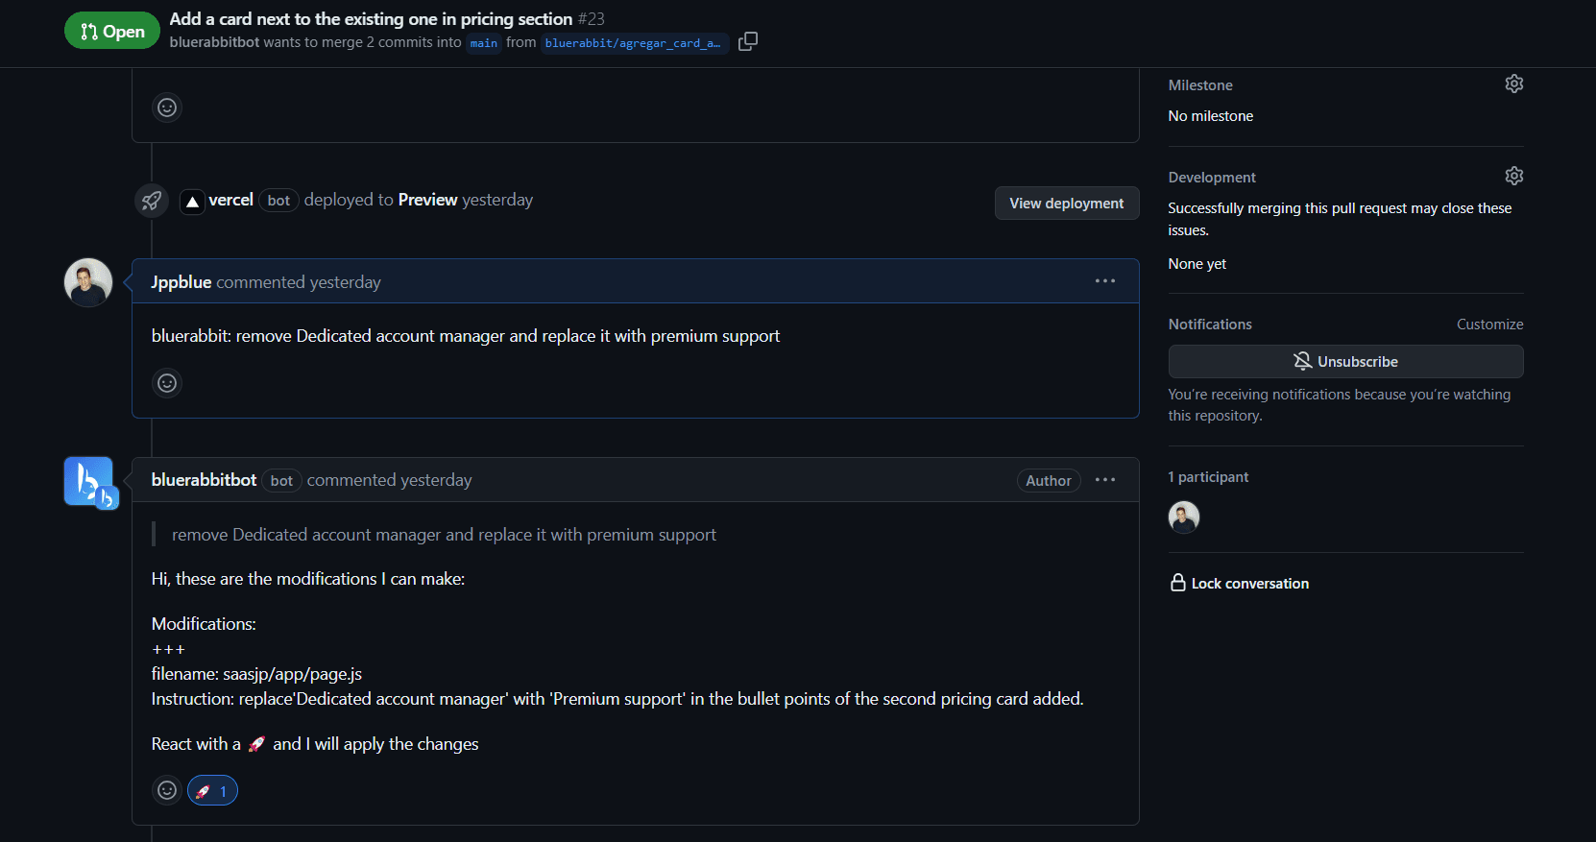Open options menu on bluerabbitbot's comment
This screenshot has height=842, width=1596.
(1104, 480)
